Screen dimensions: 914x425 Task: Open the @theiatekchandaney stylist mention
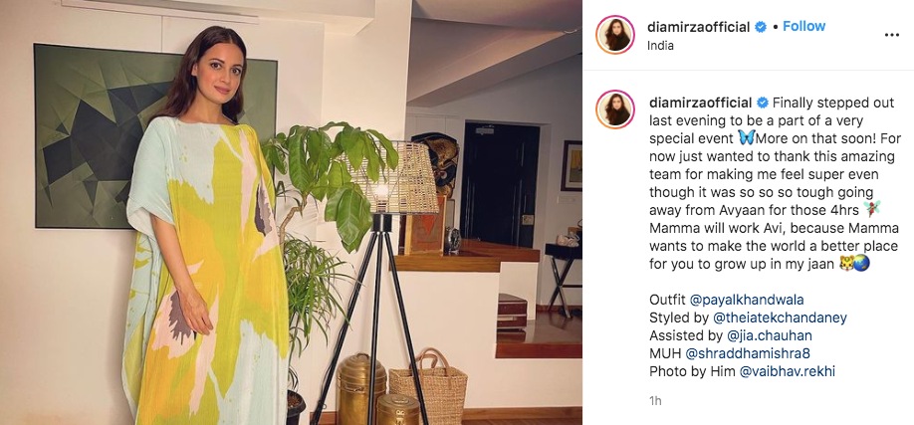pos(780,318)
